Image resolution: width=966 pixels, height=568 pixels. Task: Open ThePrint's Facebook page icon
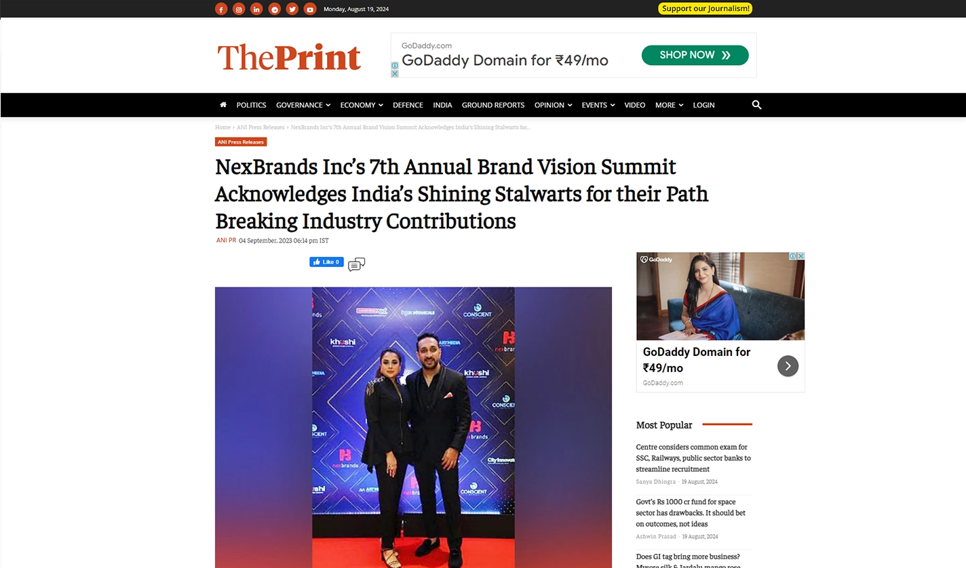pyautogui.click(x=221, y=9)
